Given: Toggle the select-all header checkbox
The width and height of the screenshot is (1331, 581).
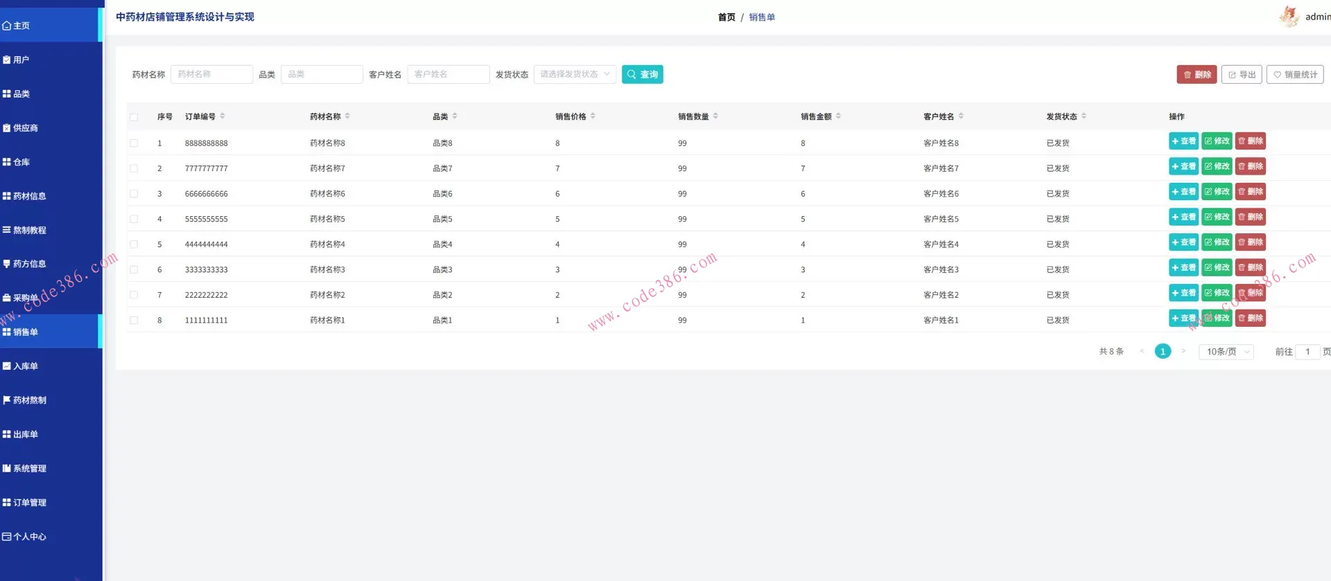Looking at the screenshot, I should (x=134, y=117).
